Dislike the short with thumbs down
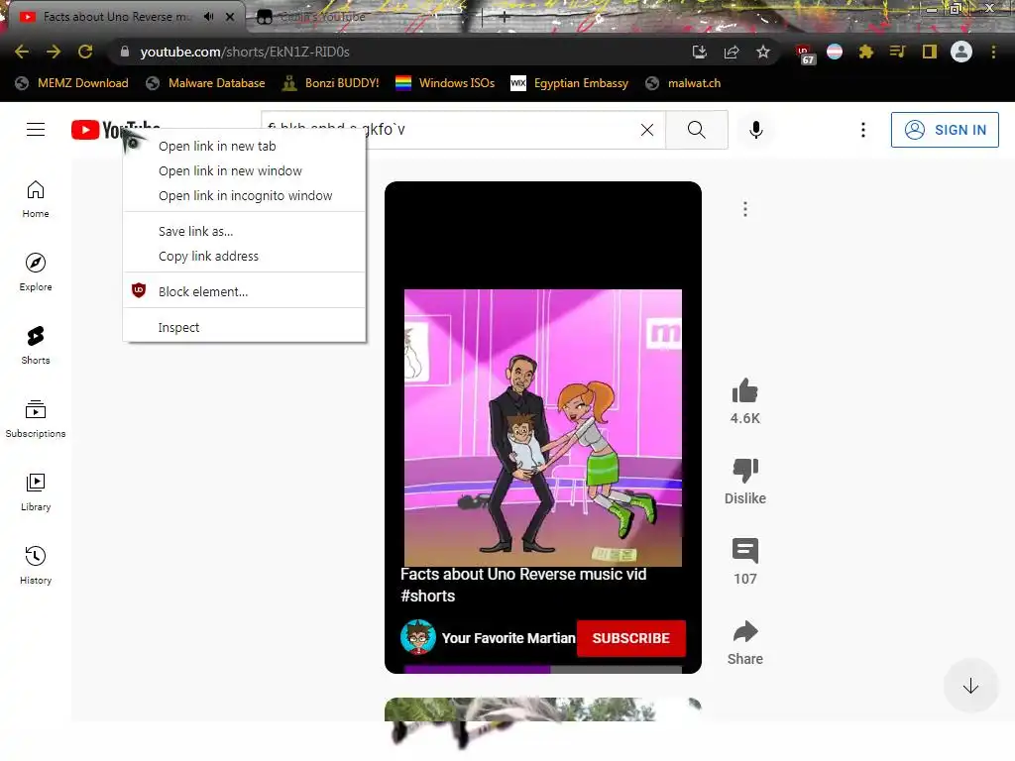Image resolution: width=1015 pixels, height=761 pixels. 745,471
